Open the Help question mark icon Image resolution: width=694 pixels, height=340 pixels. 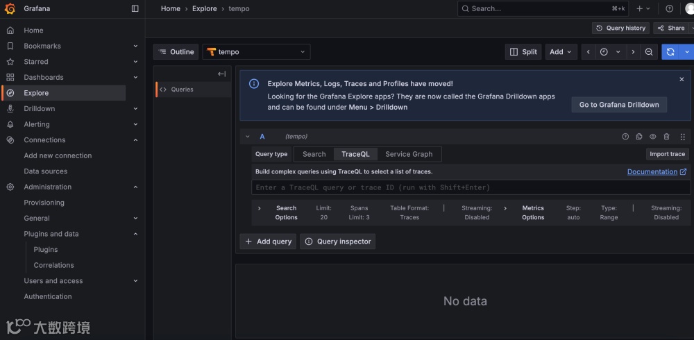[x=670, y=8]
